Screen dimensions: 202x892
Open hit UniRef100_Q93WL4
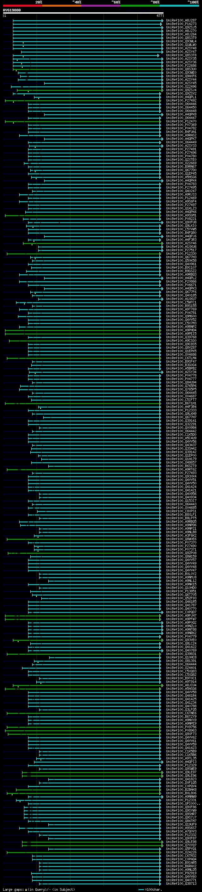coord(181,41)
